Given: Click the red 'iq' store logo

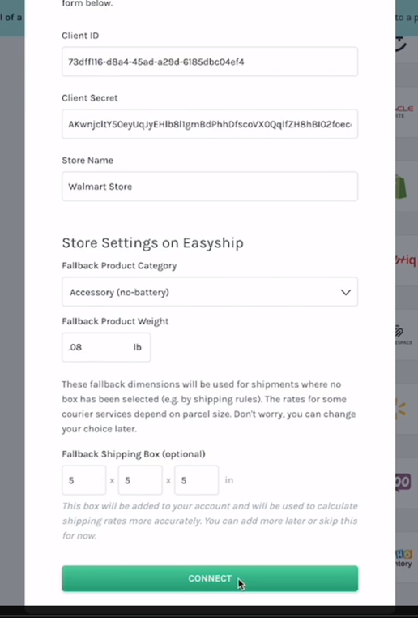Looking at the screenshot, I should click(405, 260).
